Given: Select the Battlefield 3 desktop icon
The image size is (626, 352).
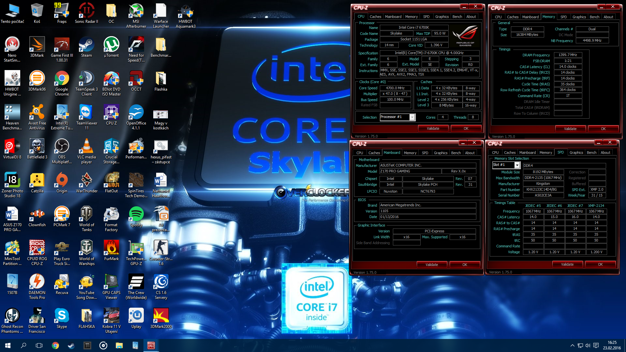Looking at the screenshot, I should [x=37, y=149].
